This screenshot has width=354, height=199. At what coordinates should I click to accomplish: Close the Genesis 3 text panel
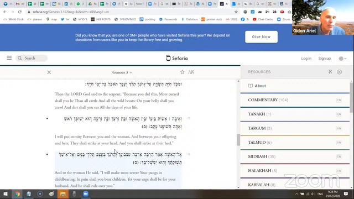pos(49,72)
